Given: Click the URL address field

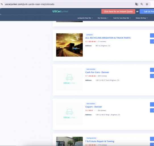Looking at the screenshot, I should (30, 4).
